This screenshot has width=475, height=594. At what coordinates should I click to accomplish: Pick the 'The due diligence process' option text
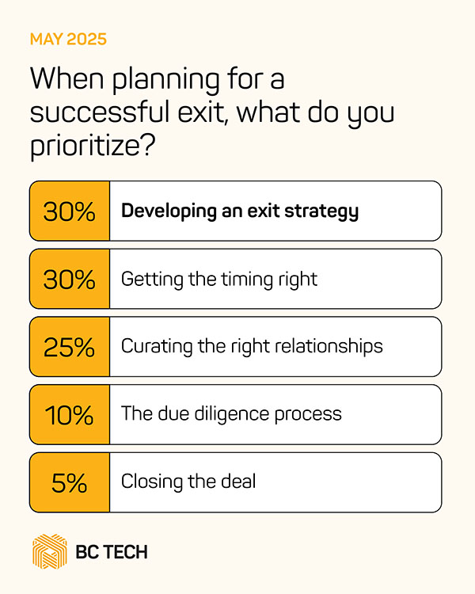(231, 413)
